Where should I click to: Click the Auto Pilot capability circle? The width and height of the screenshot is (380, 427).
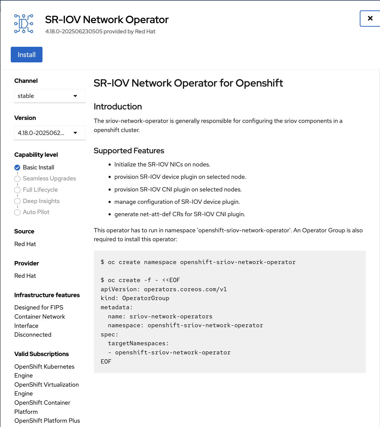pos(17,212)
